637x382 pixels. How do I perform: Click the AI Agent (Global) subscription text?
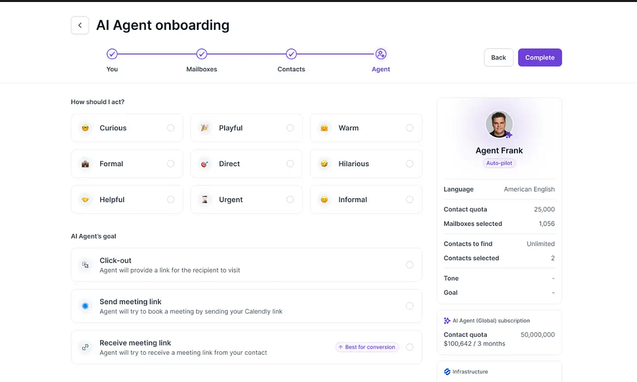click(x=491, y=321)
